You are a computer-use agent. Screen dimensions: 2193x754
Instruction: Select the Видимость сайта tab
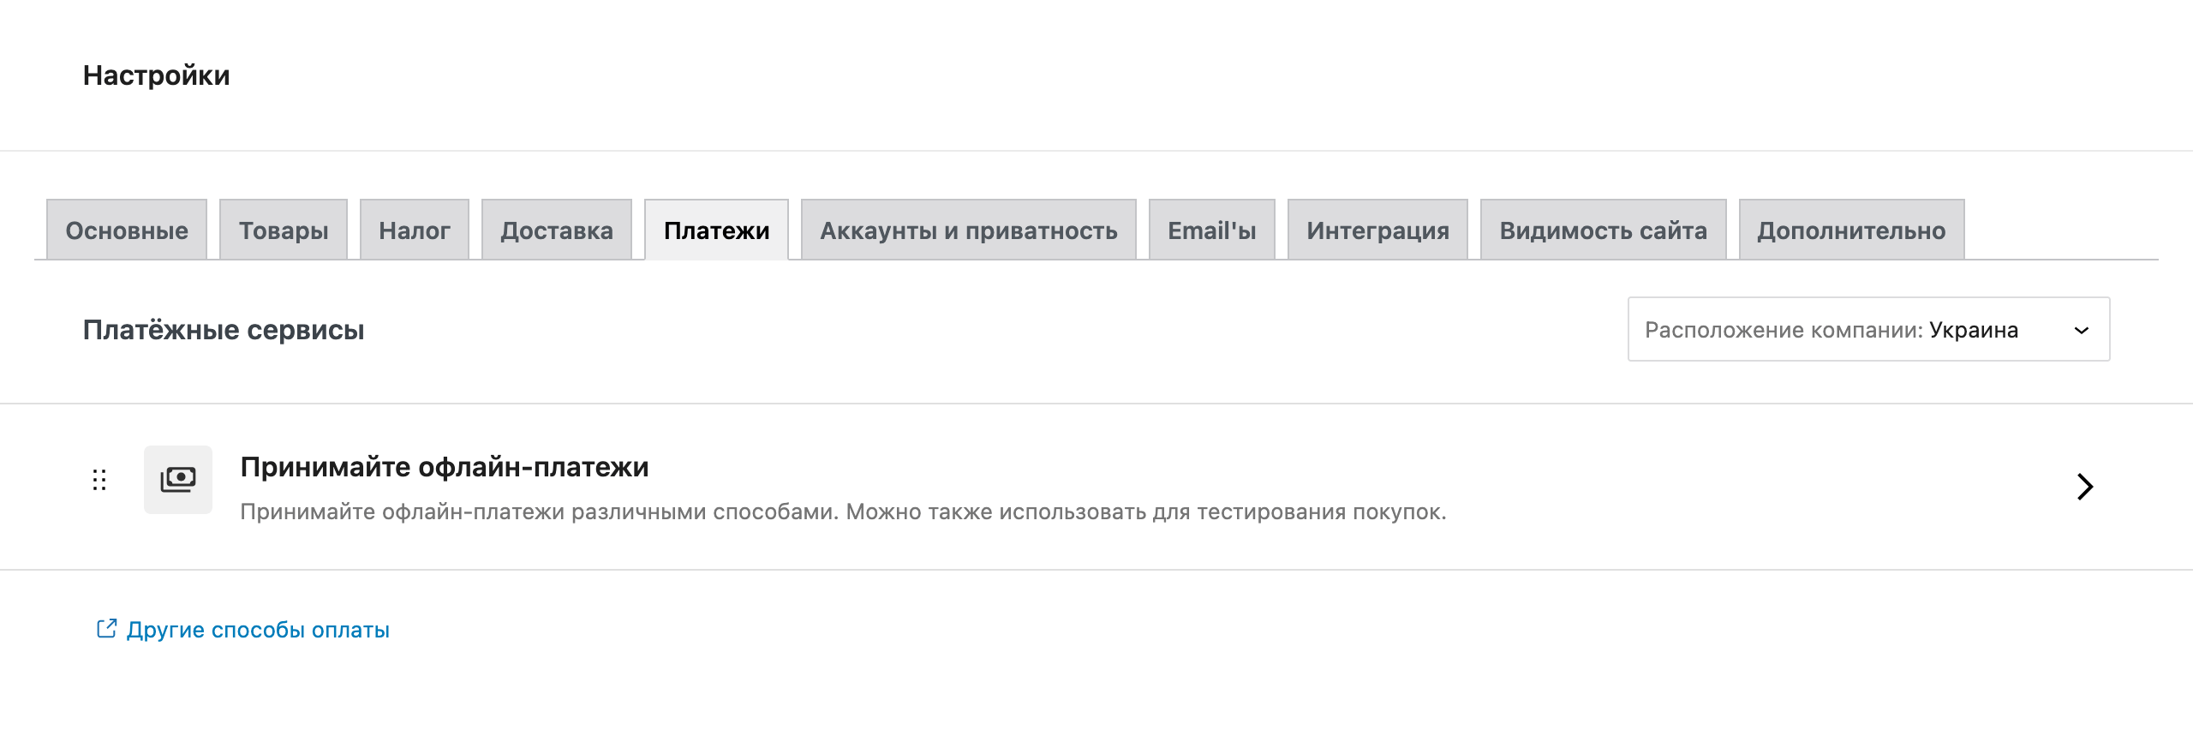pyautogui.click(x=1603, y=230)
